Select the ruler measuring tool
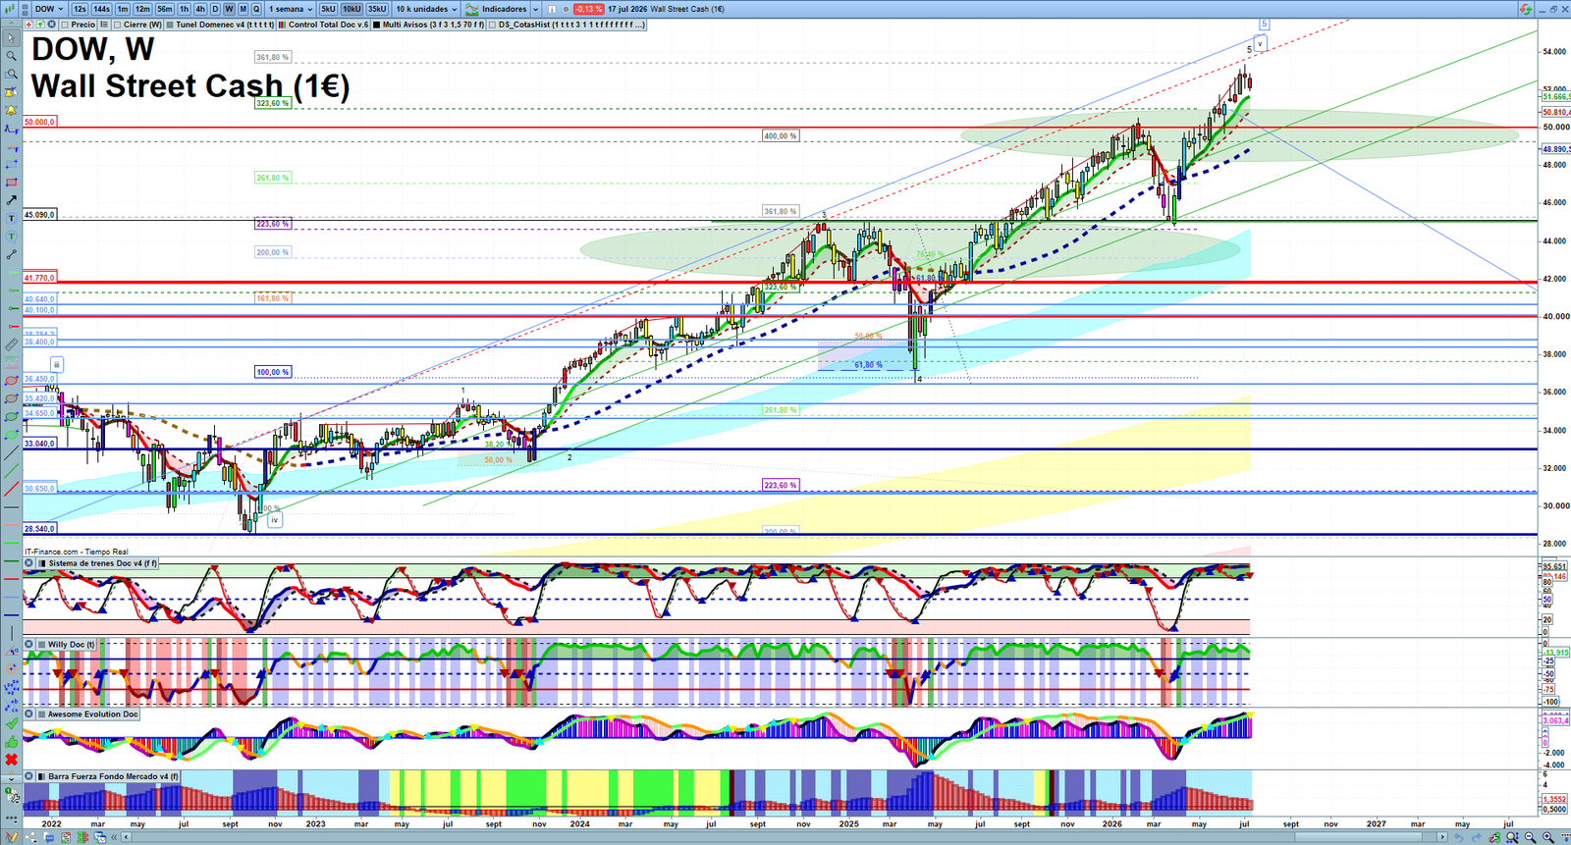 pos(11,344)
